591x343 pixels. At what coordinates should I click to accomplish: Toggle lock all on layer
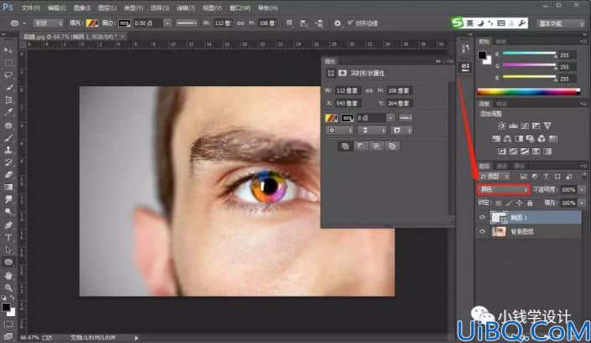pyautogui.click(x=530, y=203)
